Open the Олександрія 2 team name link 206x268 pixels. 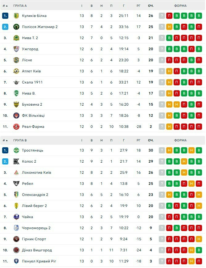pos(35,195)
